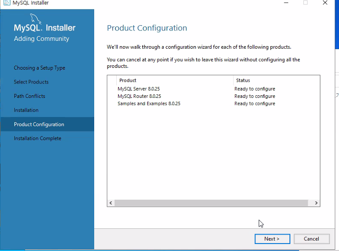Select the Installation step in sidebar

pos(26,110)
